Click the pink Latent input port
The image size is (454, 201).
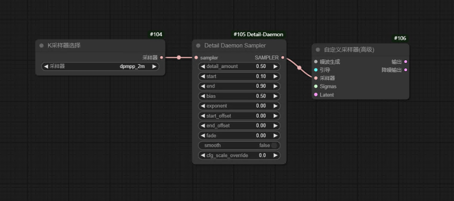316,95
